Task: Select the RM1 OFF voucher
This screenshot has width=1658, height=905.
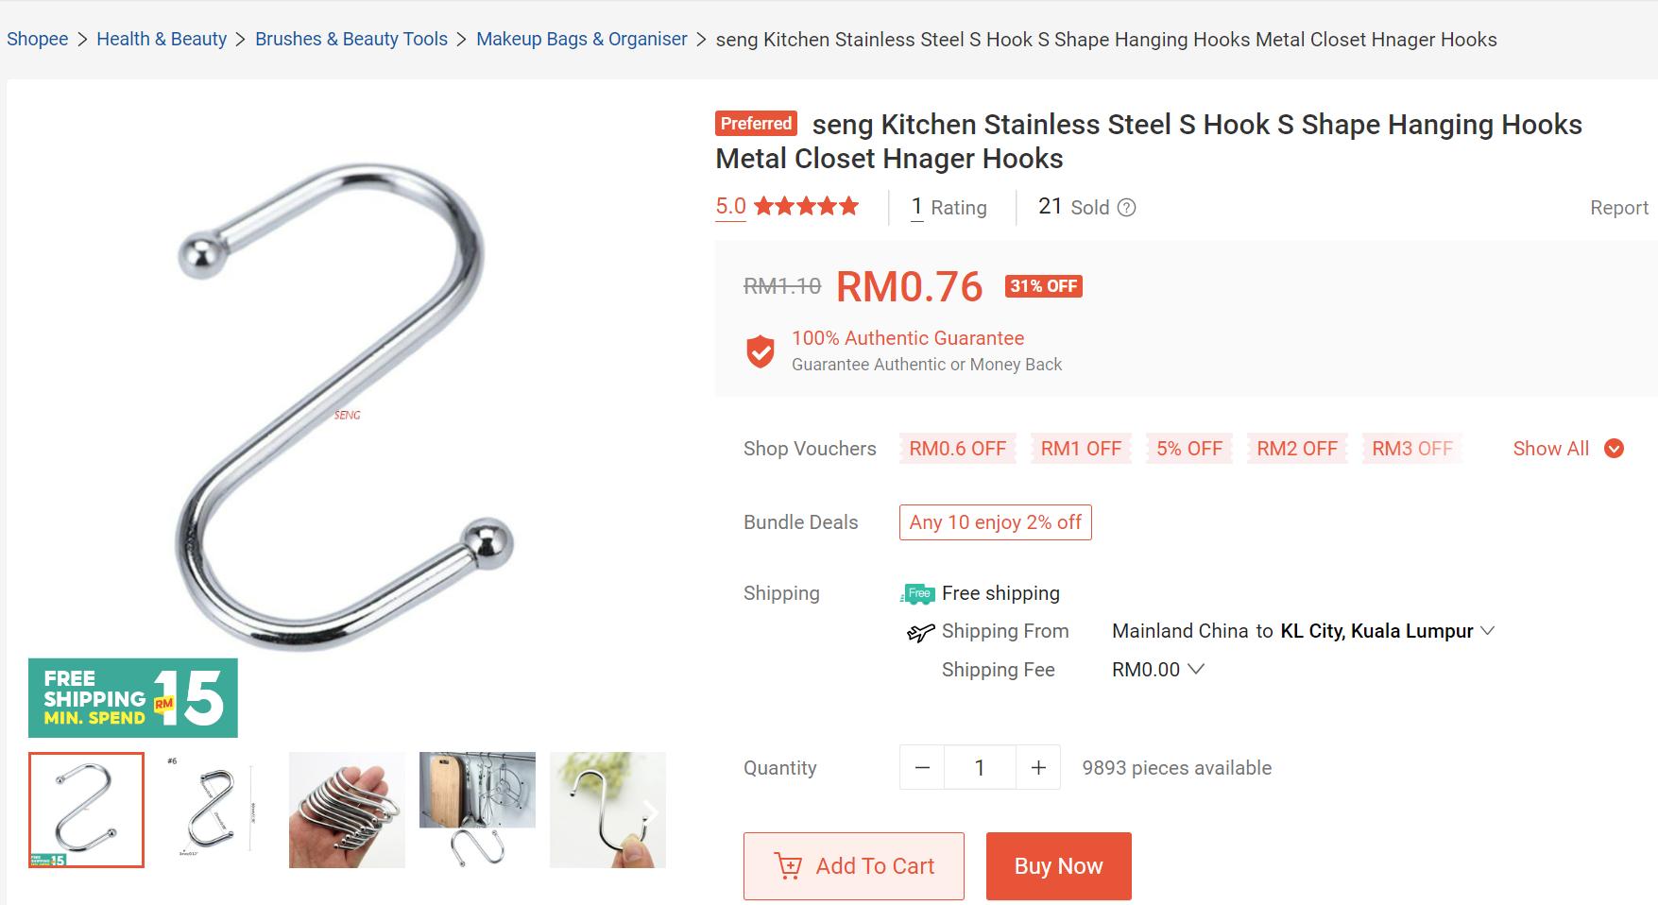Action: [x=1081, y=449]
